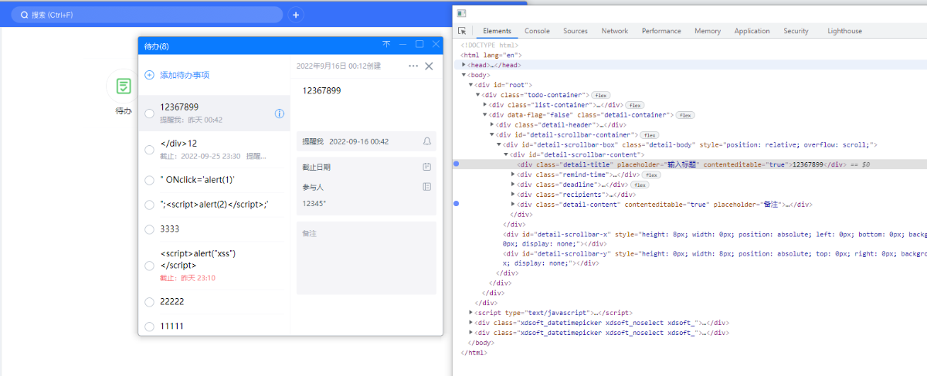Collapse the div id=root node
This screenshot has width=927, height=376.
point(471,85)
